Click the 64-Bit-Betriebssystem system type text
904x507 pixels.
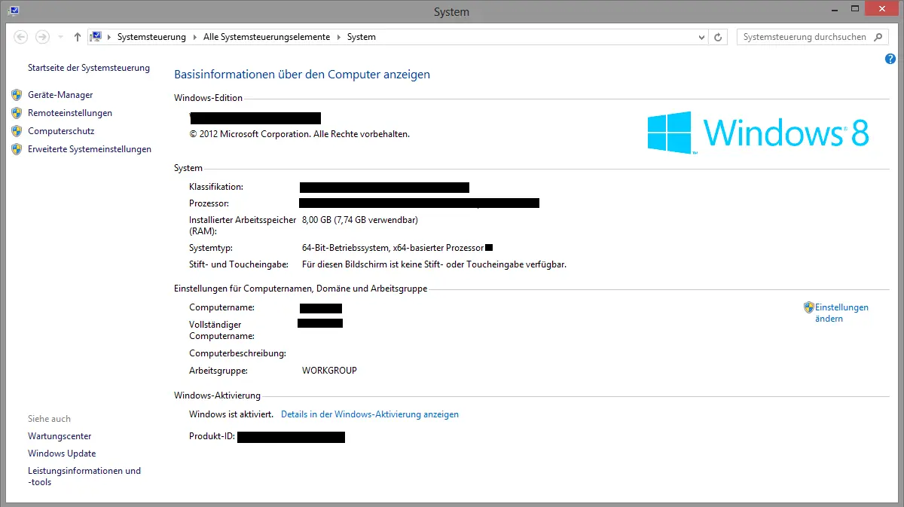[x=392, y=248]
